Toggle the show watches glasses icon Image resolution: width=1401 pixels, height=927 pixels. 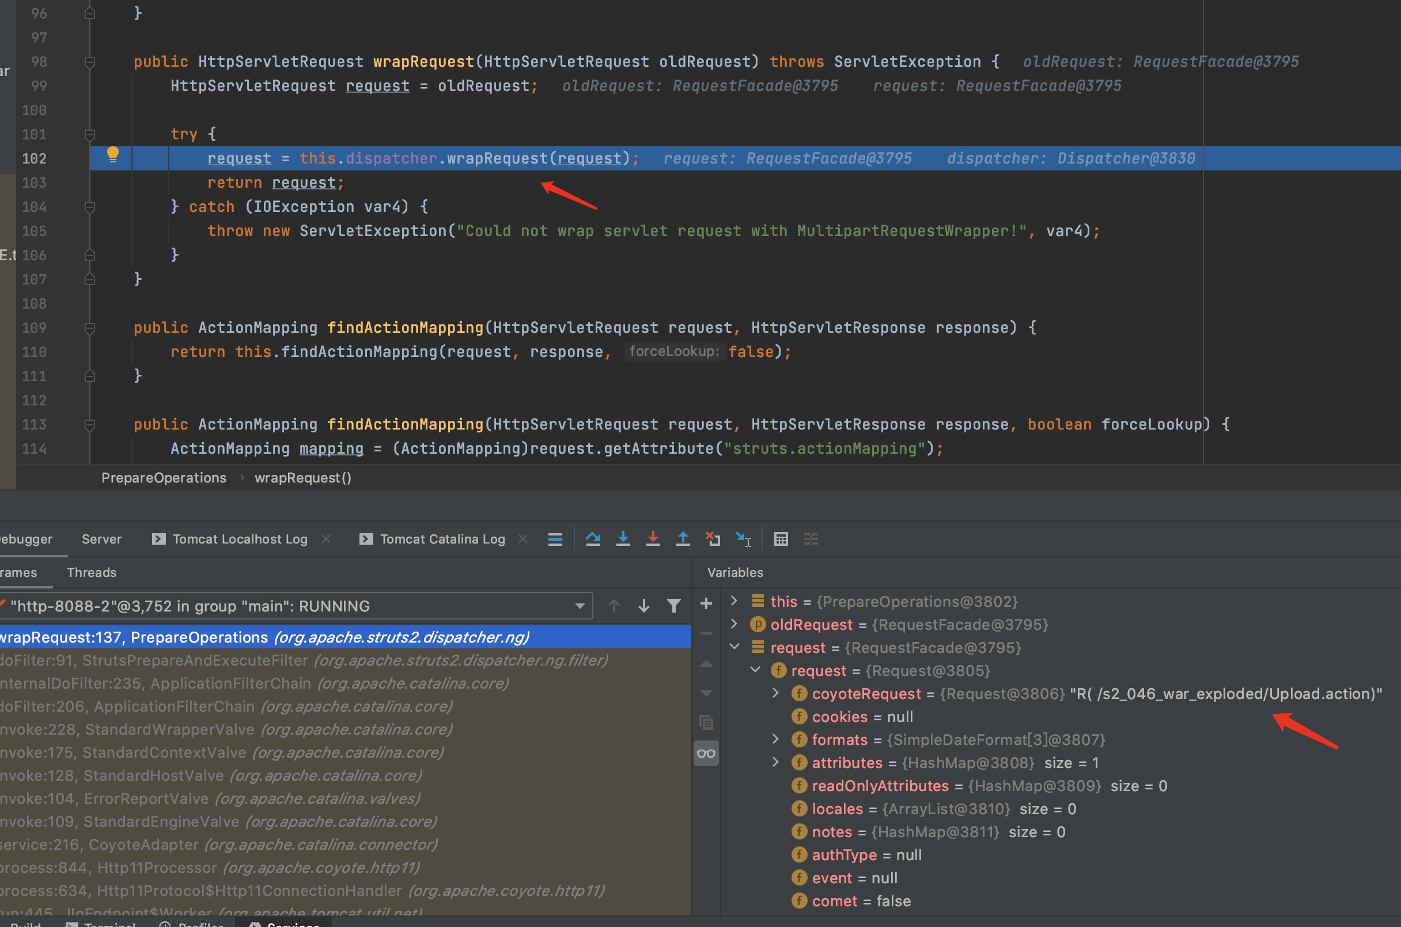point(706,753)
